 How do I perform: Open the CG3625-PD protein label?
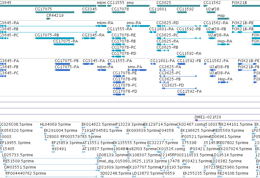(x=173, y=85)
